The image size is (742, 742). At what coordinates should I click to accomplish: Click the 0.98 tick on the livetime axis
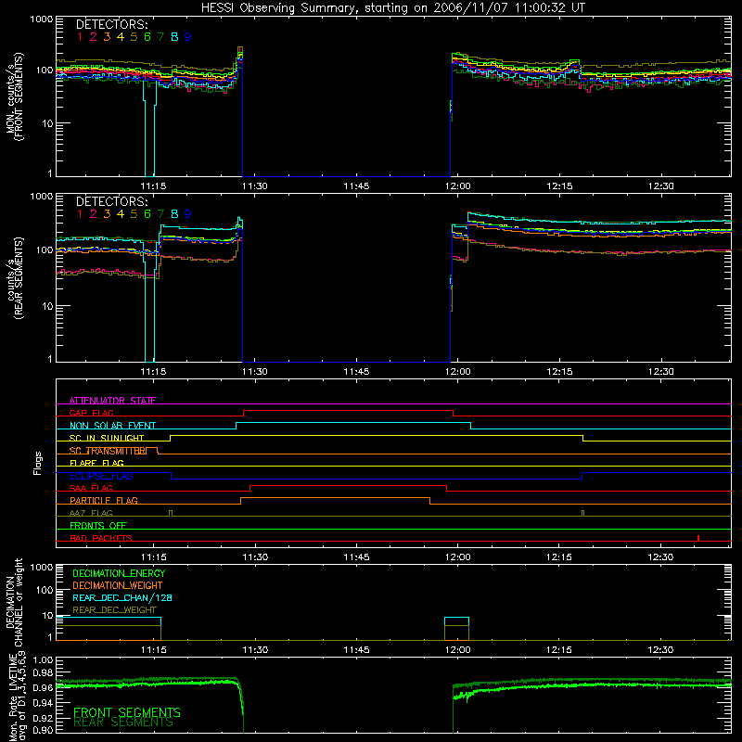pyautogui.click(x=43, y=672)
